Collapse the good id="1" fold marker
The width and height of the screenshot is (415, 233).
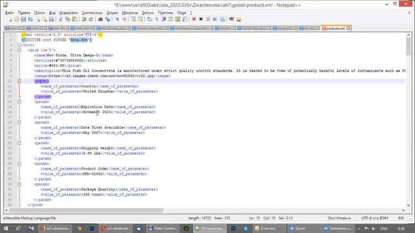19,50
